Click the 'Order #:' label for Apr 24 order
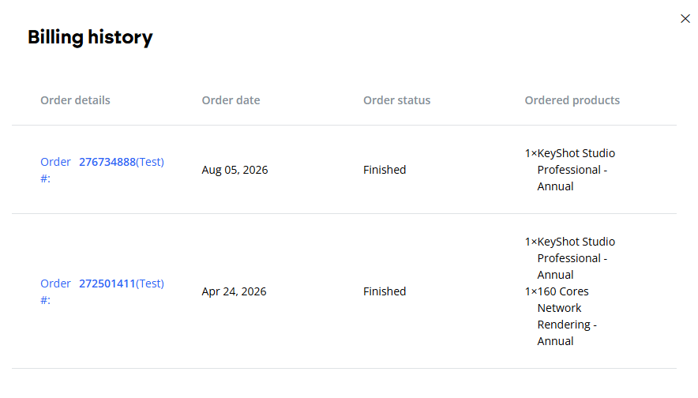698x398 pixels. point(55,291)
